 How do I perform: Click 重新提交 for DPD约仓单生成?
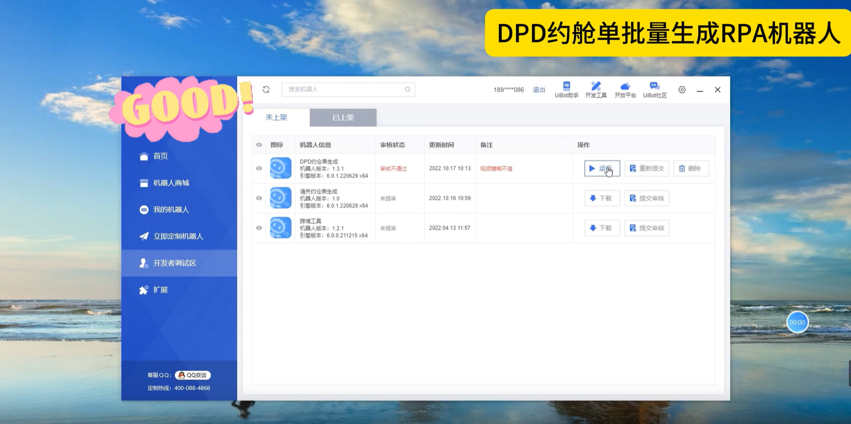(x=647, y=168)
